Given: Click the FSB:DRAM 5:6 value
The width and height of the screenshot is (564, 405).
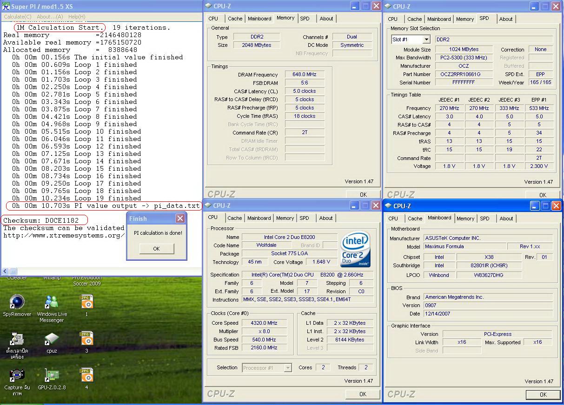Looking at the screenshot, I should coord(305,83).
